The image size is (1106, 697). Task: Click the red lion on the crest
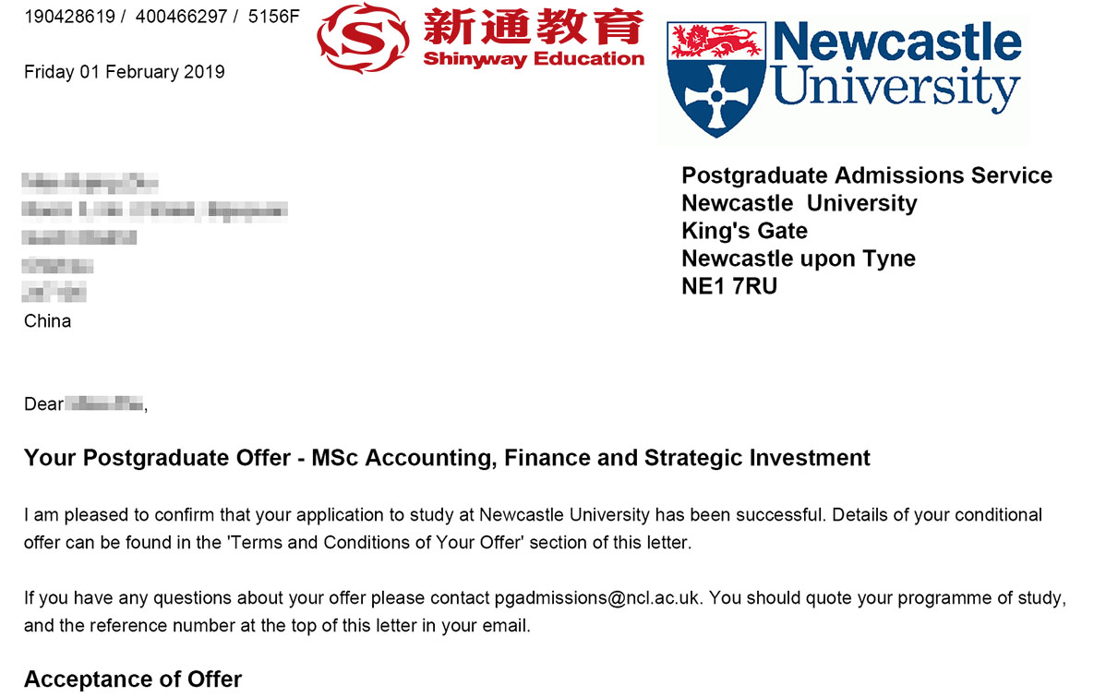click(719, 40)
